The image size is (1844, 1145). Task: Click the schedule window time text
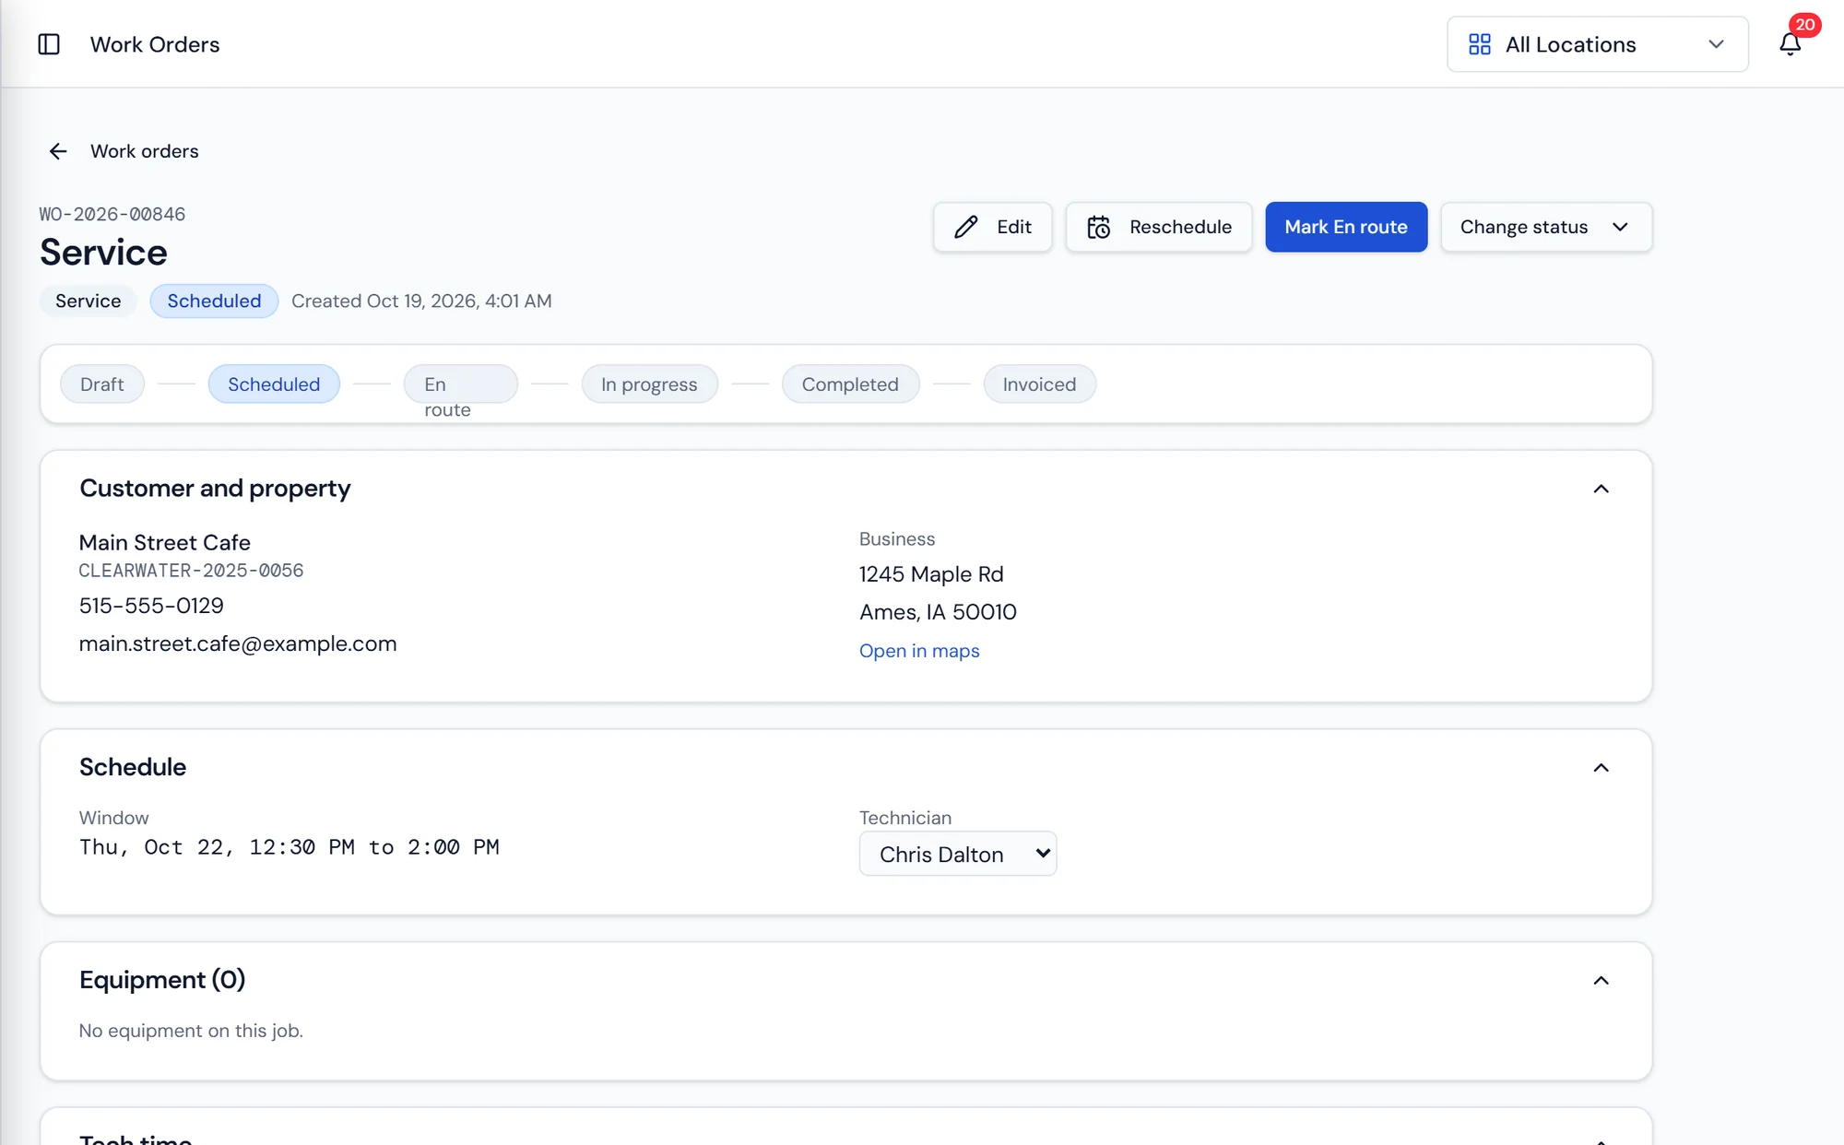click(x=290, y=847)
